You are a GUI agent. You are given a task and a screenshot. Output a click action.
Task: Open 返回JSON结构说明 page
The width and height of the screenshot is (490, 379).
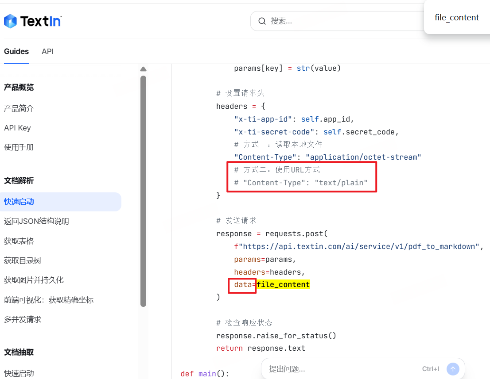pyautogui.click(x=36, y=221)
